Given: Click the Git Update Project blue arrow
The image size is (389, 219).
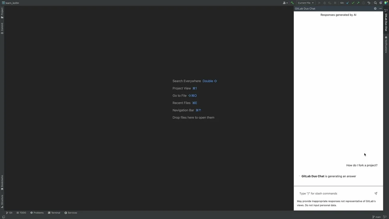Looking at the screenshot, I should pos(348,3).
